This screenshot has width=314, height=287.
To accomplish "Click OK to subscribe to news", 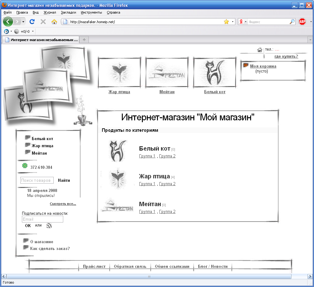I will pos(28,226).
